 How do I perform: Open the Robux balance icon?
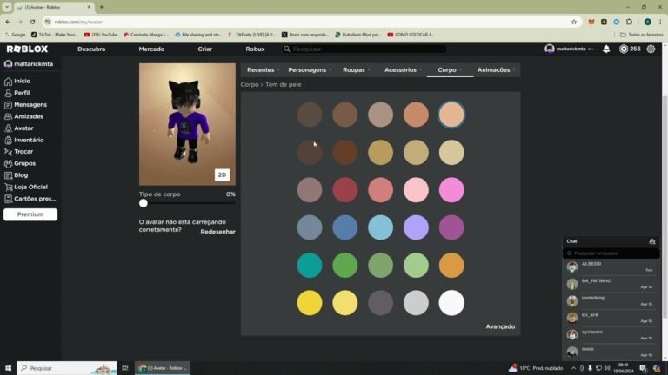[624, 49]
